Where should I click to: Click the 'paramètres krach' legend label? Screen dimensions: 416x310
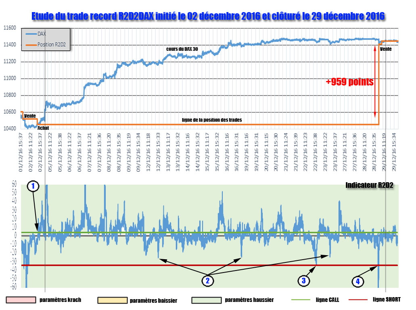(60, 300)
